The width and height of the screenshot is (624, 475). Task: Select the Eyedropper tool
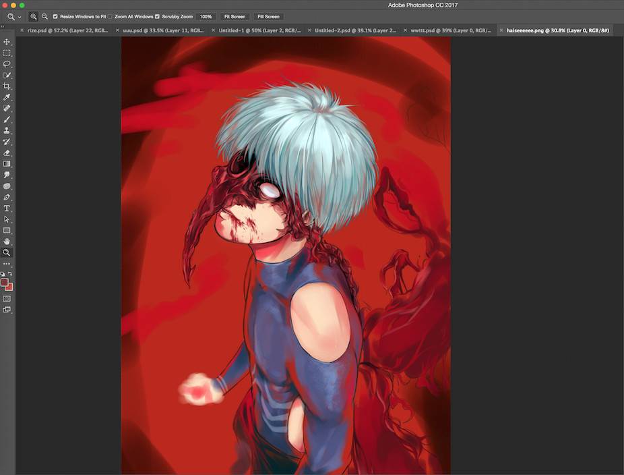click(7, 97)
